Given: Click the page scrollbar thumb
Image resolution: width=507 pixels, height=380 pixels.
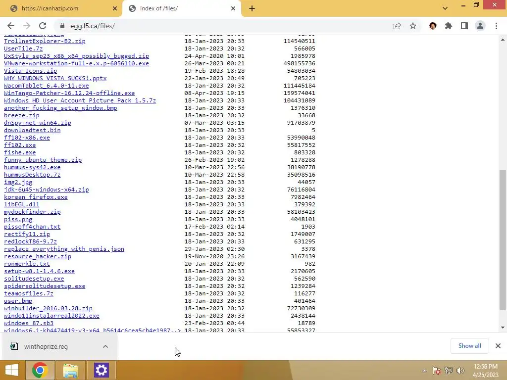Looking at the screenshot, I should tap(503, 240).
